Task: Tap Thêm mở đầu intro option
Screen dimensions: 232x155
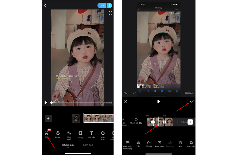Action: click(136, 121)
